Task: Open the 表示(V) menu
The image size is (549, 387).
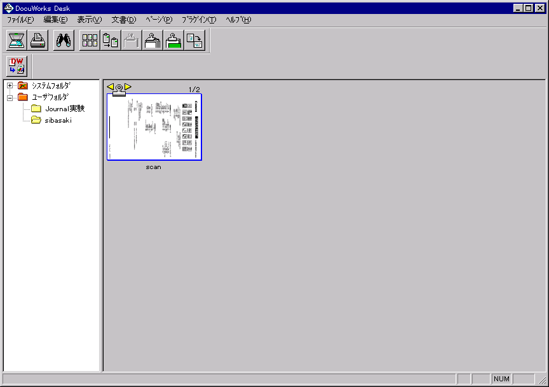Action: click(90, 20)
